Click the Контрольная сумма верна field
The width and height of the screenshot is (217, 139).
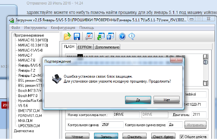click(x=175, y=125)
